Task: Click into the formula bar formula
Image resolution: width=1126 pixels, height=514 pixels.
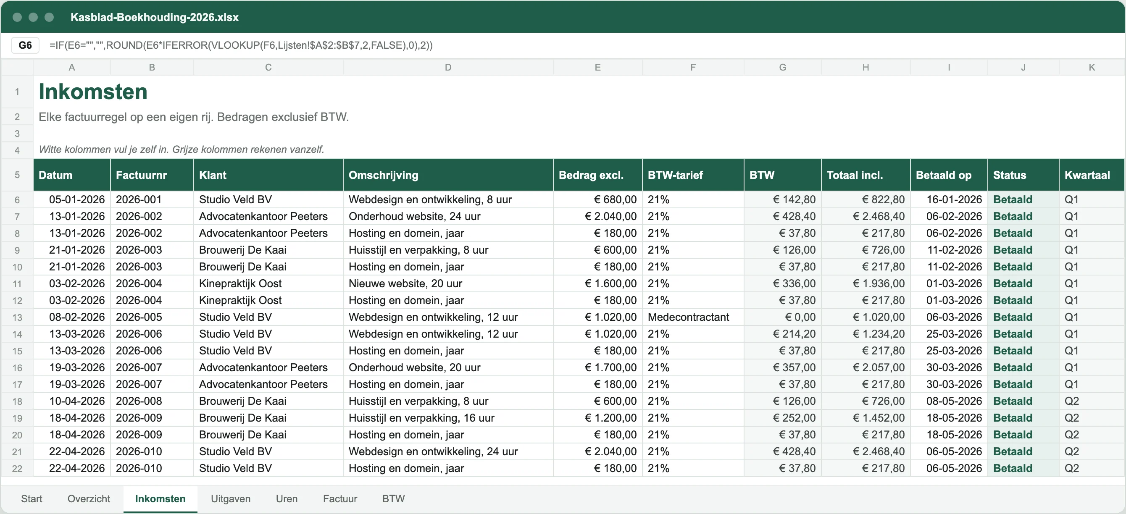Action: pos(241,45)
